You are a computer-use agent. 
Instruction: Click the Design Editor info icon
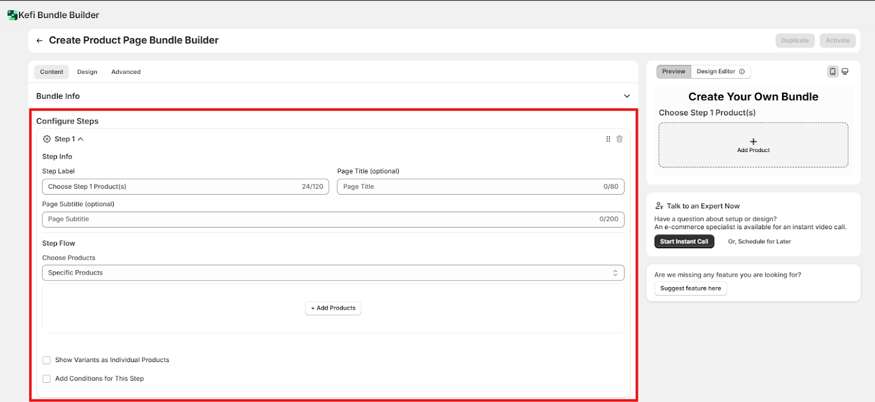[742, 72]
